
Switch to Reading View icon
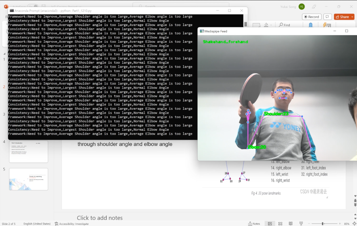(x=291, y=224)
